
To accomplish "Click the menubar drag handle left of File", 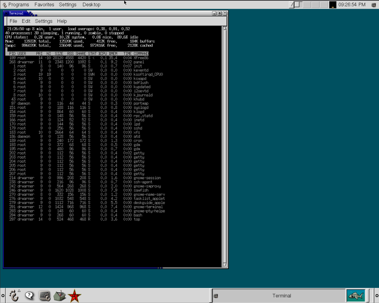I will click(x=6, y=21).
